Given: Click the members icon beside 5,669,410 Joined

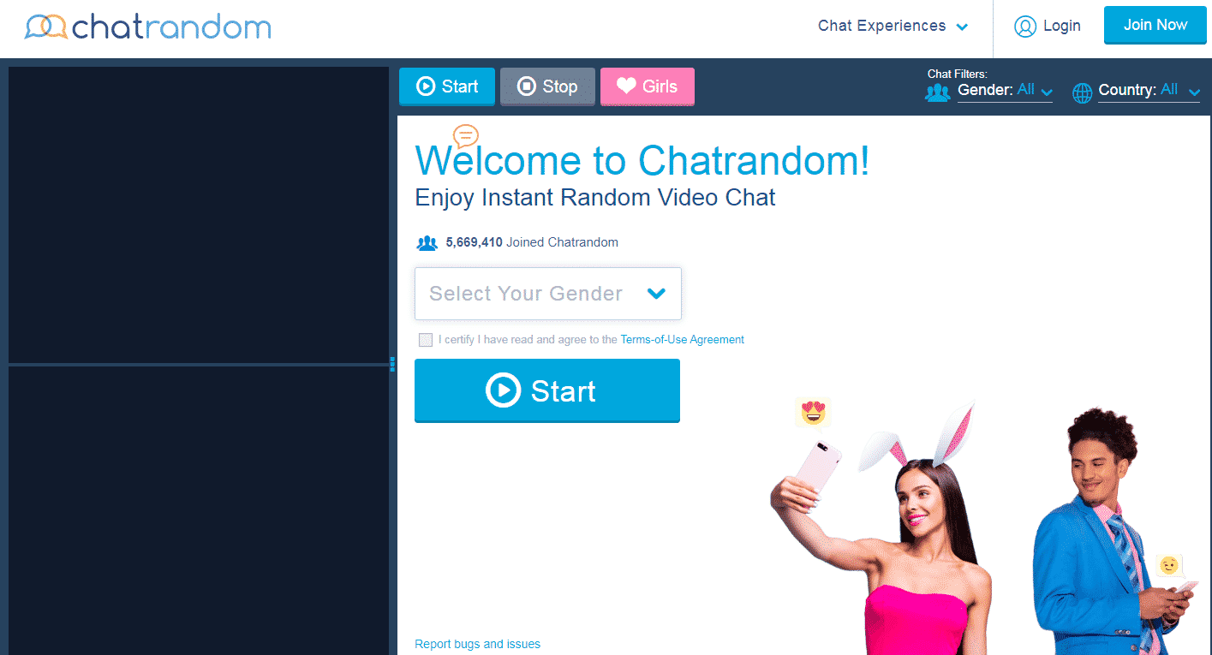Looking at the screenshot, I should (x=427, y=243).
